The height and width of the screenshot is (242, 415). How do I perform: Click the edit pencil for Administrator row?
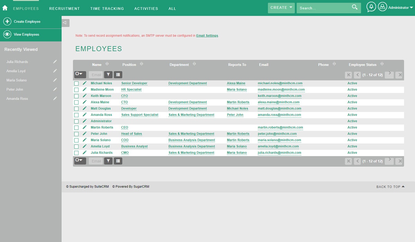pyautogui.click(x=85, y=121)
